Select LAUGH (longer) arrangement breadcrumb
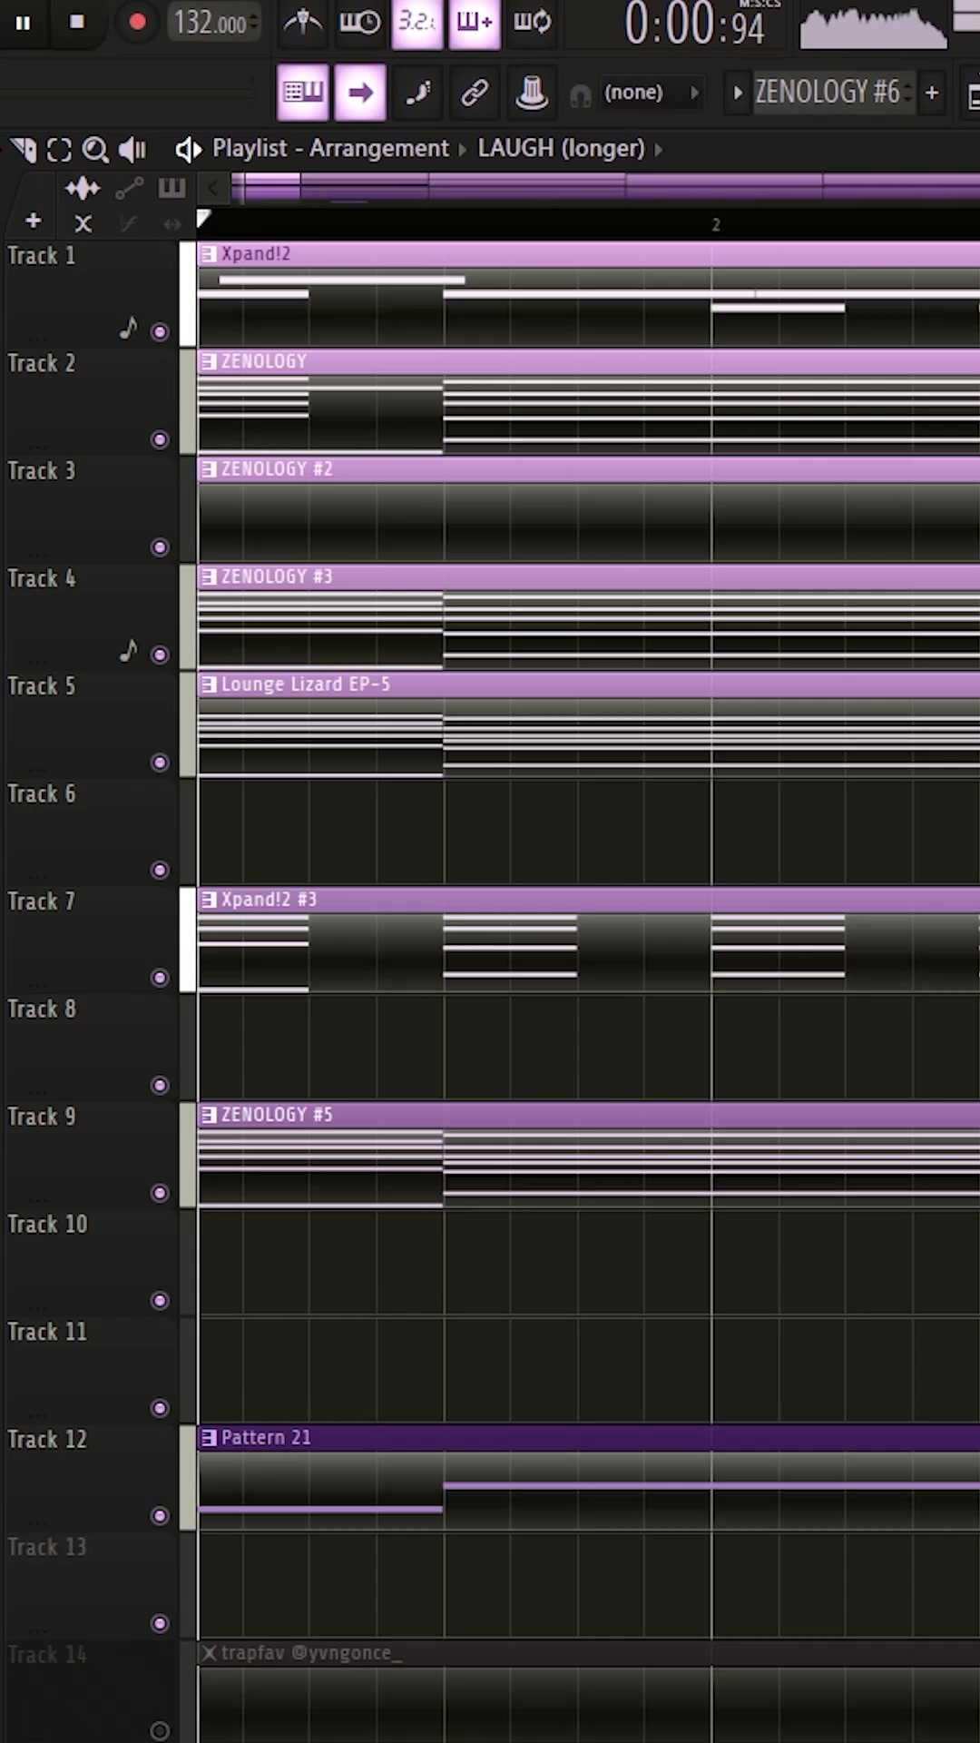Image resolution: width=980 pixels, height=1743 pixels. pos(561,148)
